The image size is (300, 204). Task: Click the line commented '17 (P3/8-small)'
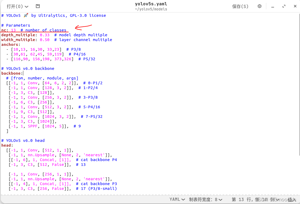click(63, 188)
